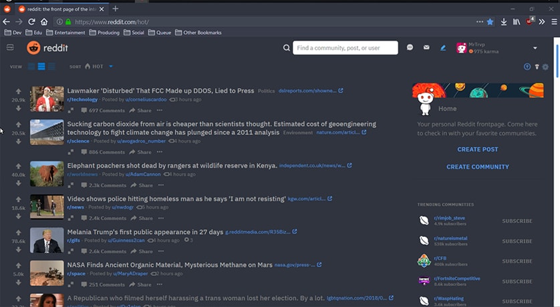Open the hamburger sidebar menu icon
This screenshot has width=560, height=307.
pyautogui.click(x=10, y=47)
